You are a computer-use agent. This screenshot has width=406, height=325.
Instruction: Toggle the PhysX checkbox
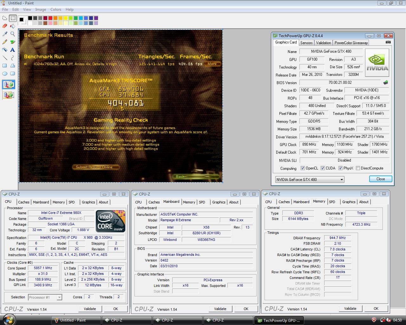click(x=340, y=168)
